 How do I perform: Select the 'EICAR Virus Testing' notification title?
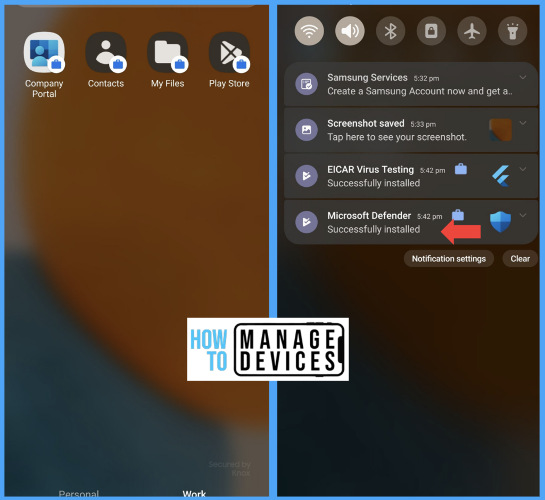(x=370, y=169)
